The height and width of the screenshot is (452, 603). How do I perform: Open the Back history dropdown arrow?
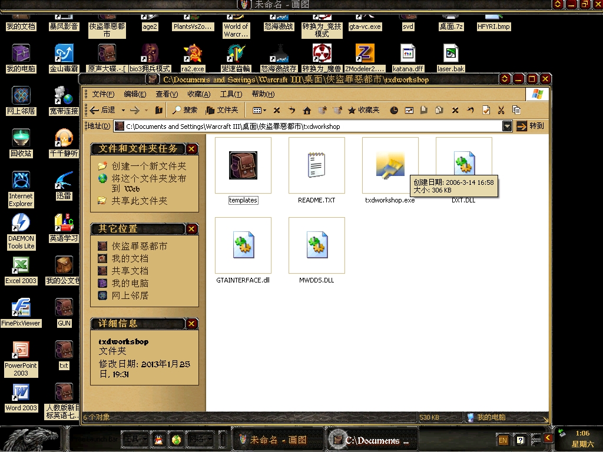pyautogui.click(x=123, y=110)
